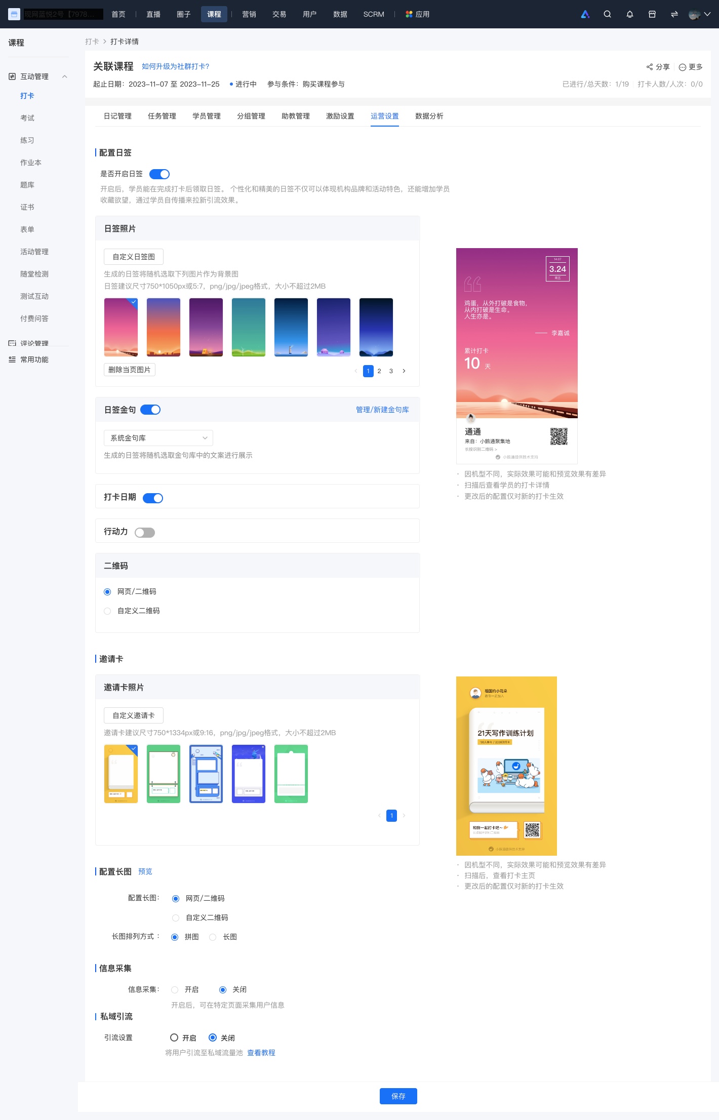This screenshot has height=1120, width=719.
Task: Enable the 行动力 toggle
Action: [145, 533]
